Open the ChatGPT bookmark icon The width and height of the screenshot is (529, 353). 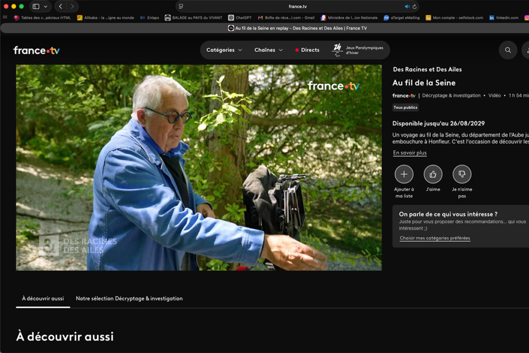click(232, 17)
